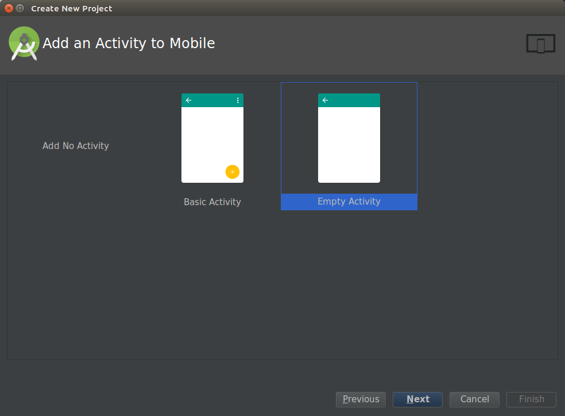Minimize the Create New Project dialog

point(20,8)
